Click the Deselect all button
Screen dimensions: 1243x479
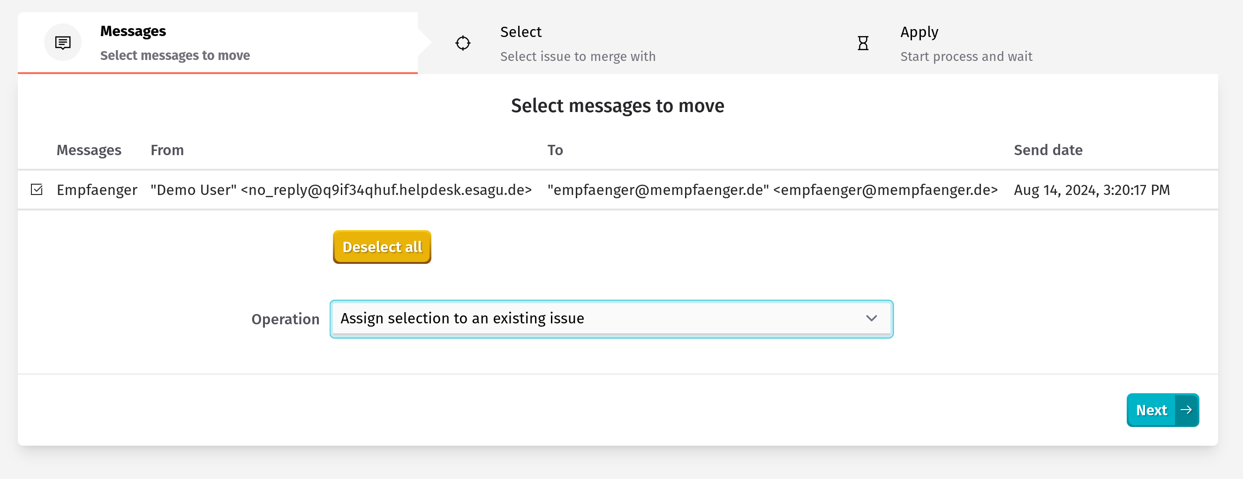382,247
